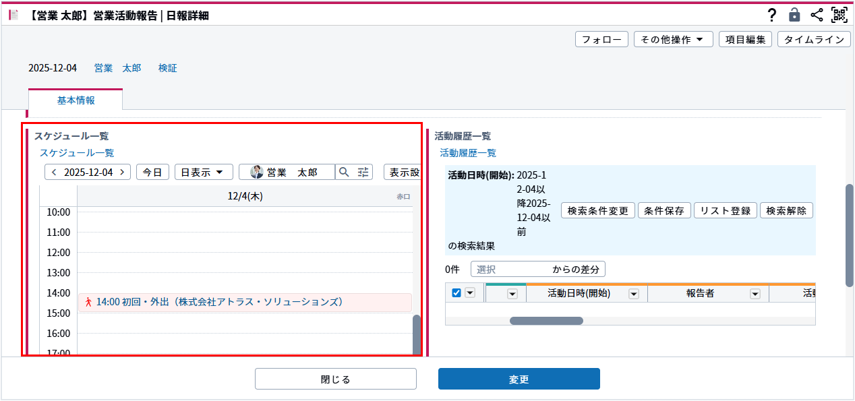
Task: Open the 活動履歴一覧 link
Action: [468, 153]
